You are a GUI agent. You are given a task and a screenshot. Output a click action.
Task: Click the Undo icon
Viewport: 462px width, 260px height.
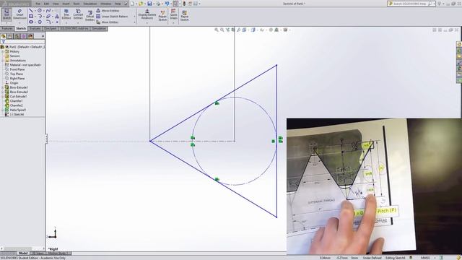pyautogui.click(x=167, y=4)
